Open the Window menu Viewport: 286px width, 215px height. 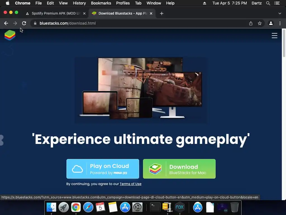154,3
